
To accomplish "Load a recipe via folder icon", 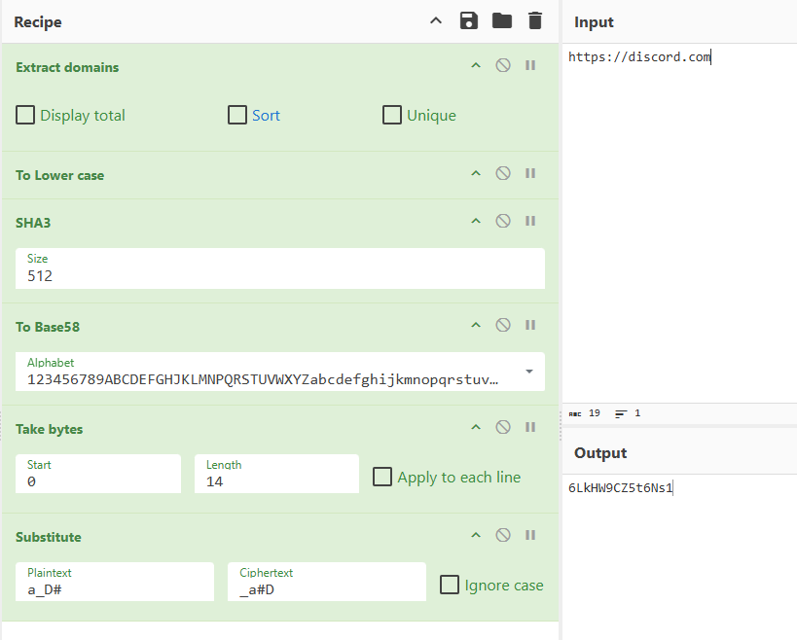I will click(x=502, y=21).
